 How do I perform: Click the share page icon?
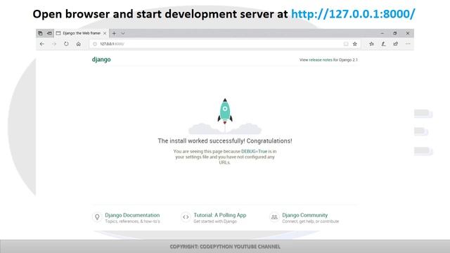click(x=396, y=44)
